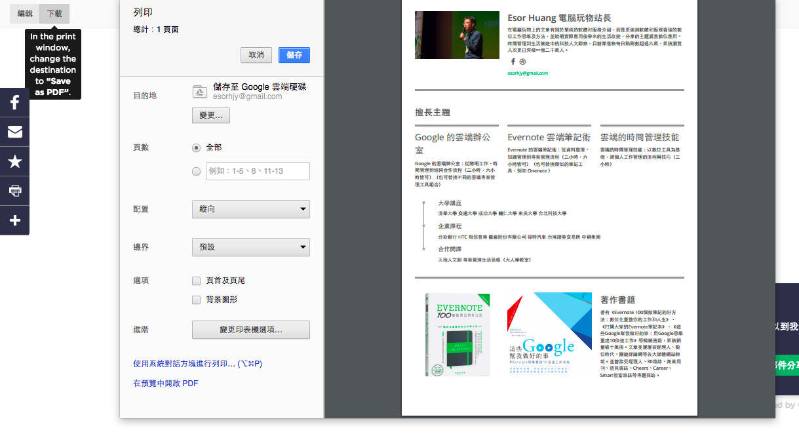The image size is (799, 434).
Task: Click the star favorite icon in sidebar
Action: point(14,161)
